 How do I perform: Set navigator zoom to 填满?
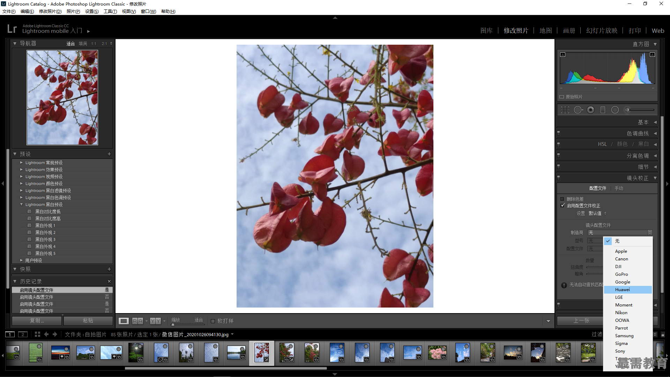[x=83, y=44]
